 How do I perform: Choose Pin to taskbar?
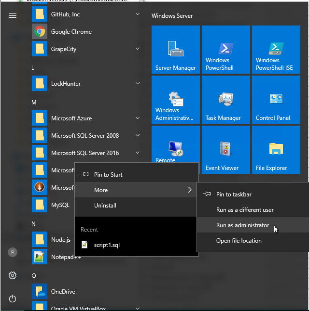point(253,194)
